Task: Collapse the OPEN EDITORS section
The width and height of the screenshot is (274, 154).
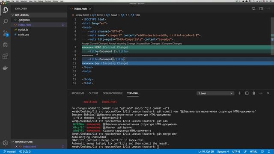Action: pos(39,142)
